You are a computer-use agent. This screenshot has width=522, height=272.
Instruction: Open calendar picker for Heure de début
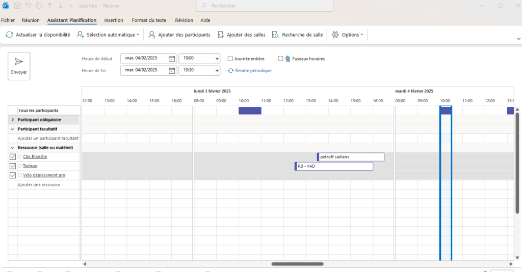[x=172, y=58]
